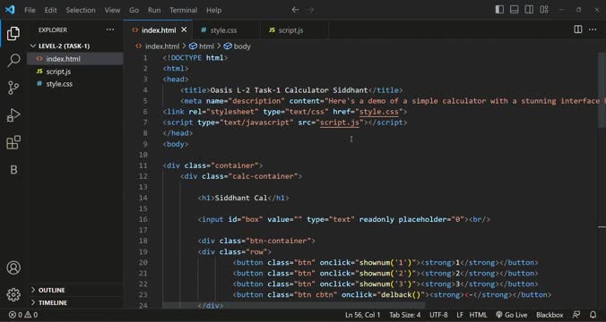The height and width of the screenshot is (322, 606).
Task: Open the Help menu
Action: coord(213,10)
